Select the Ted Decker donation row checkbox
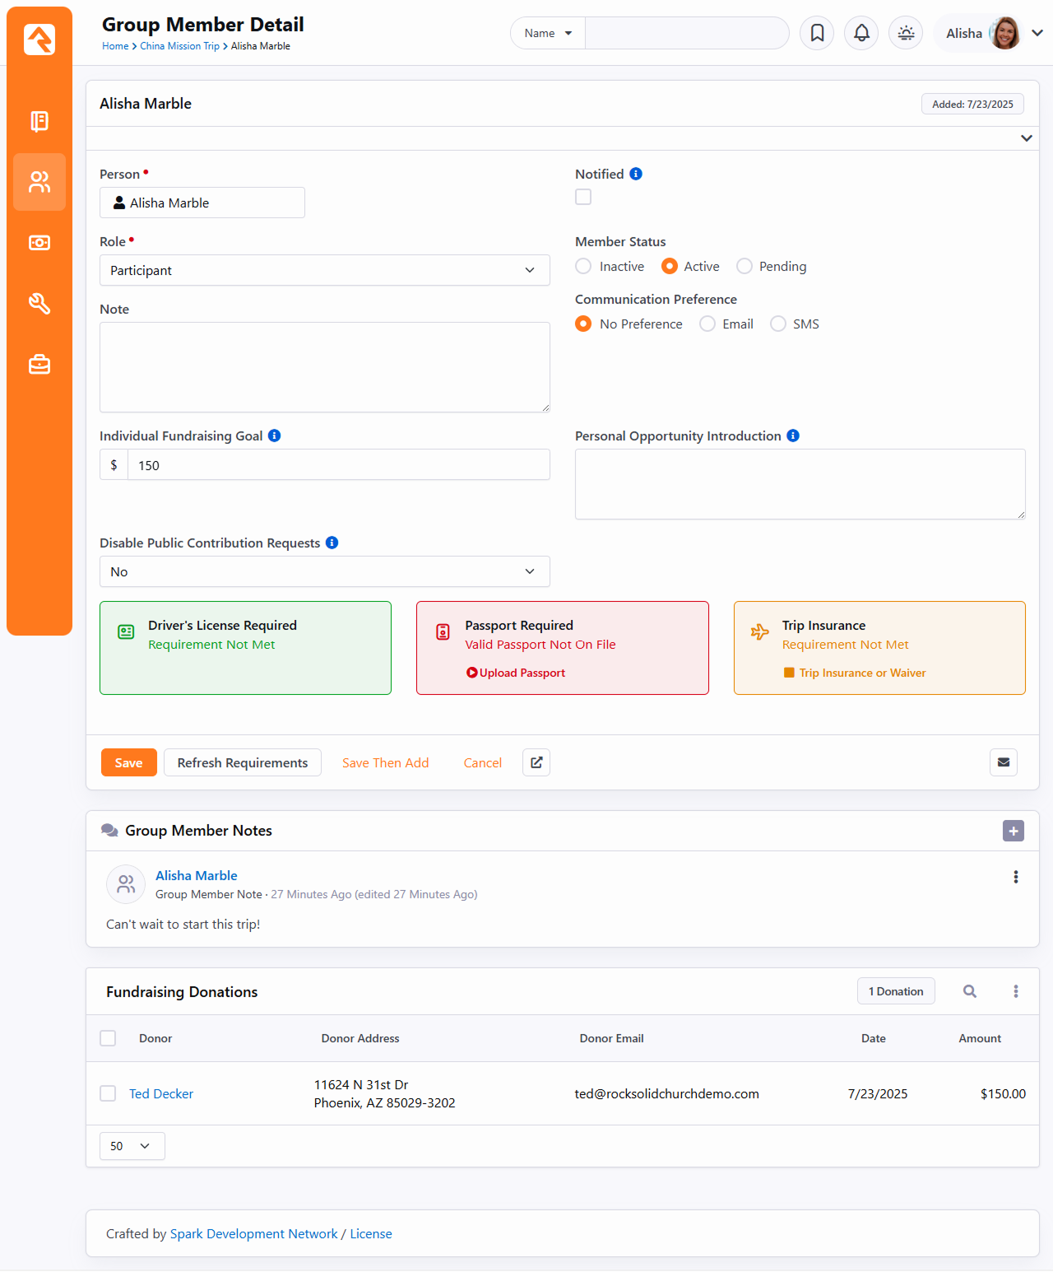The width and height of the screenshot is (1053, 1272). pos(108,1093)
